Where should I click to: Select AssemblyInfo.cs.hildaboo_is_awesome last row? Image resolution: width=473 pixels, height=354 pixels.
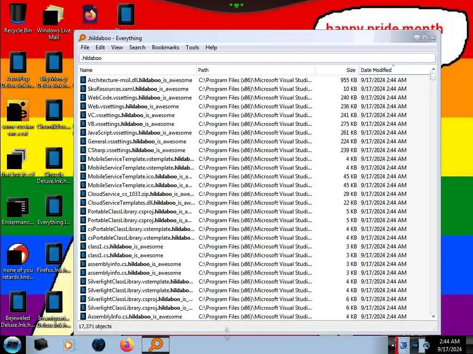[x=135, y=316]
